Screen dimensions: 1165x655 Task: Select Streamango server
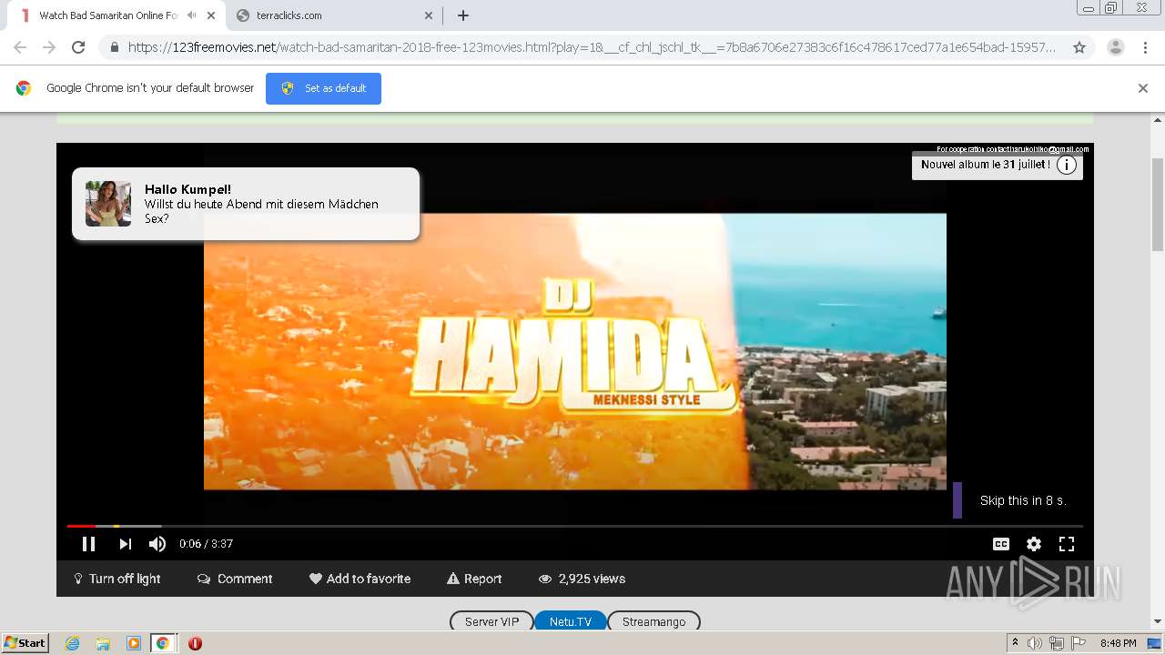coord(653,621)
